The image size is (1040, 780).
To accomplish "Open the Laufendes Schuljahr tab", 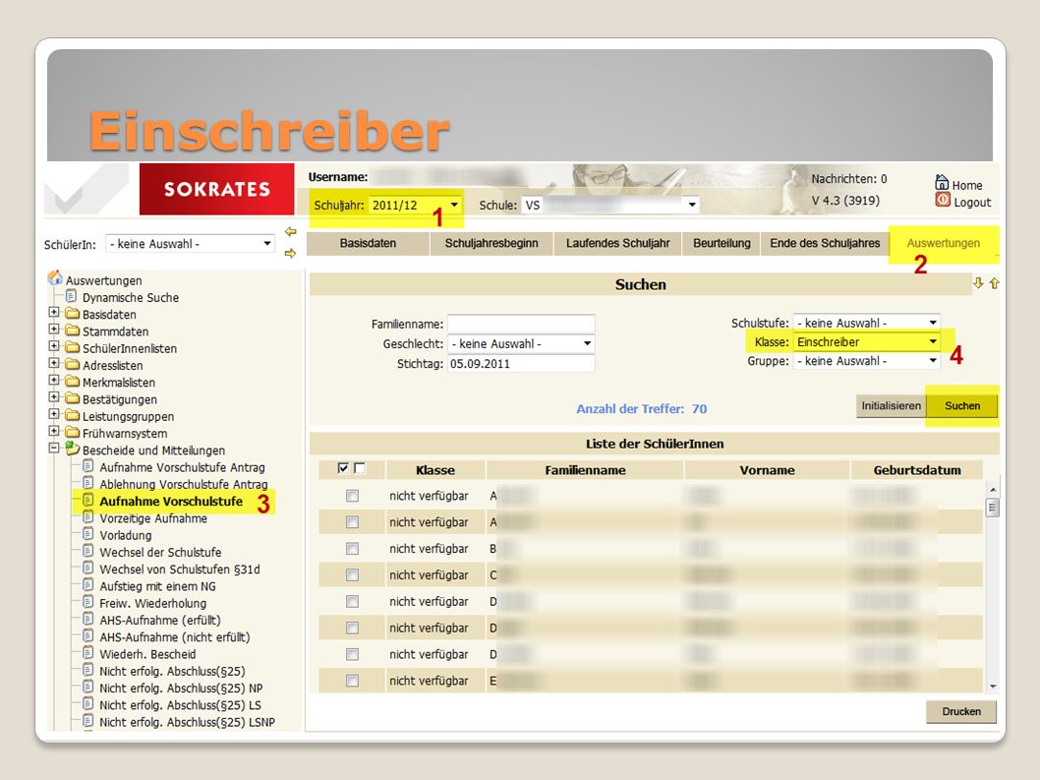I will (x=618, y=243).
